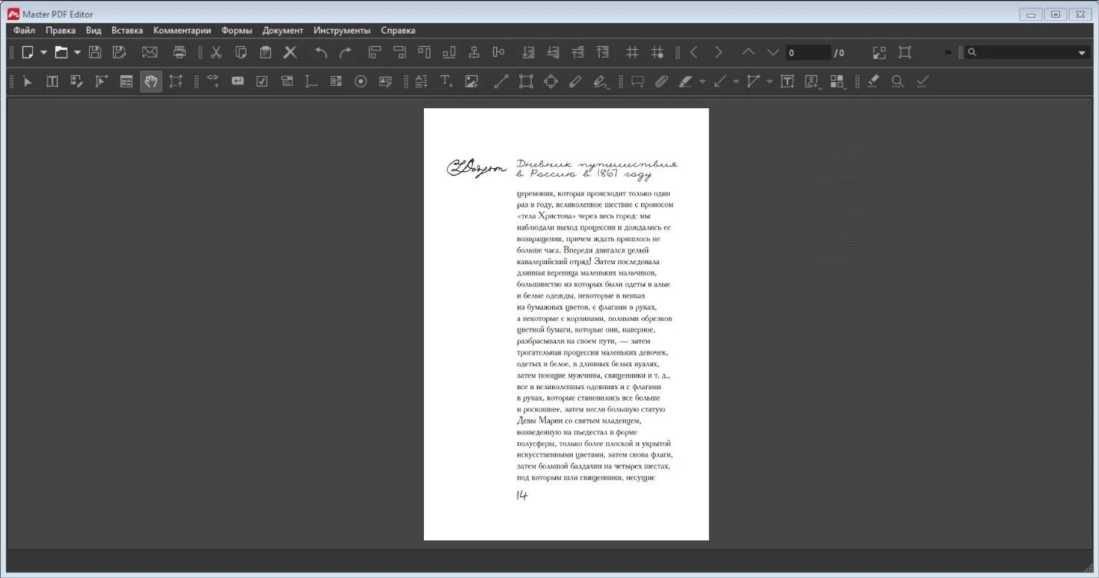Open the Вид menu

[94, 31]
